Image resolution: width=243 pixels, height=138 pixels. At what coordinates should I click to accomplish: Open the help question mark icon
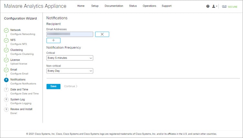208,6
